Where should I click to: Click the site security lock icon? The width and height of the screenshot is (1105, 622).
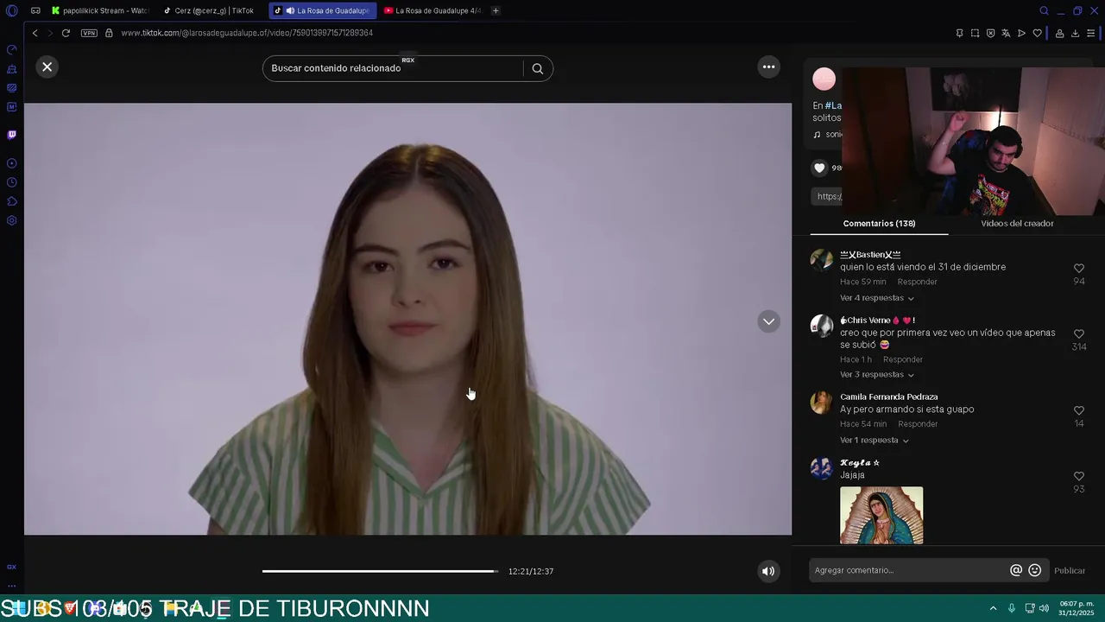tap(109, 33)
